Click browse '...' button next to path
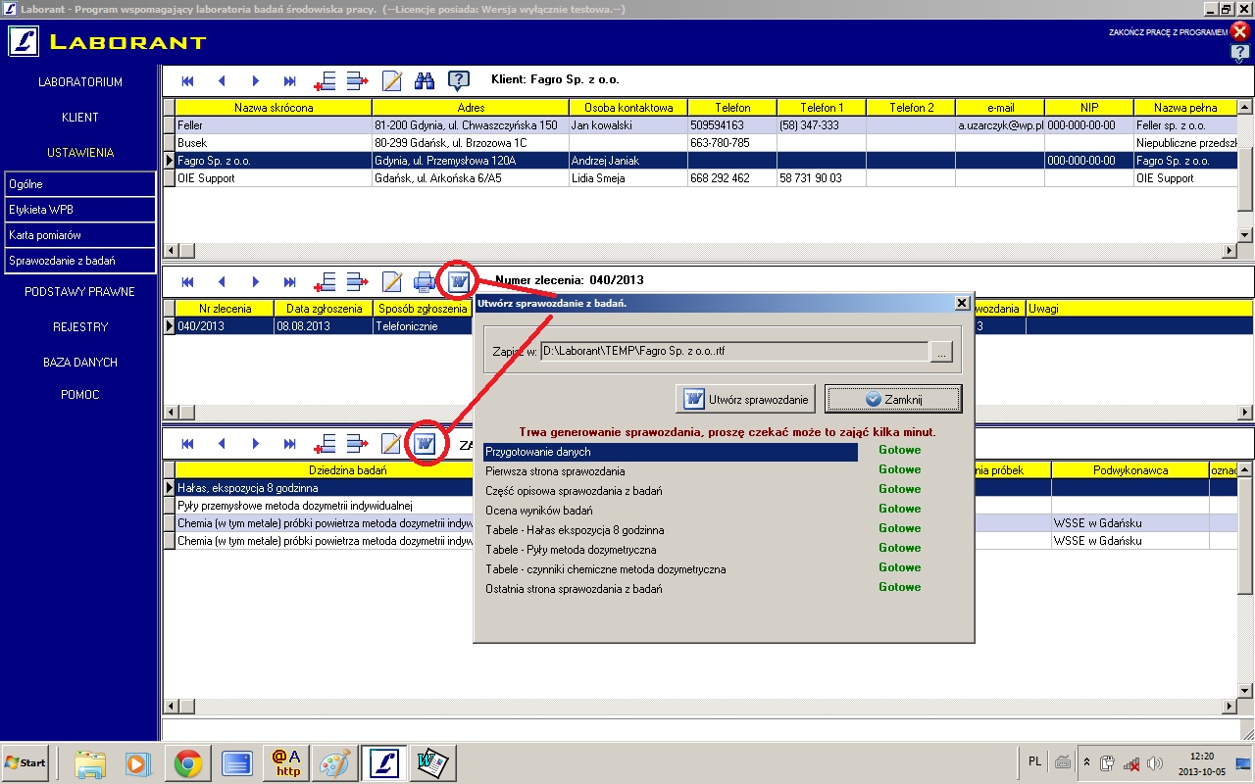This screenshot has height=784, width=1255. click(x=941, y=352)
